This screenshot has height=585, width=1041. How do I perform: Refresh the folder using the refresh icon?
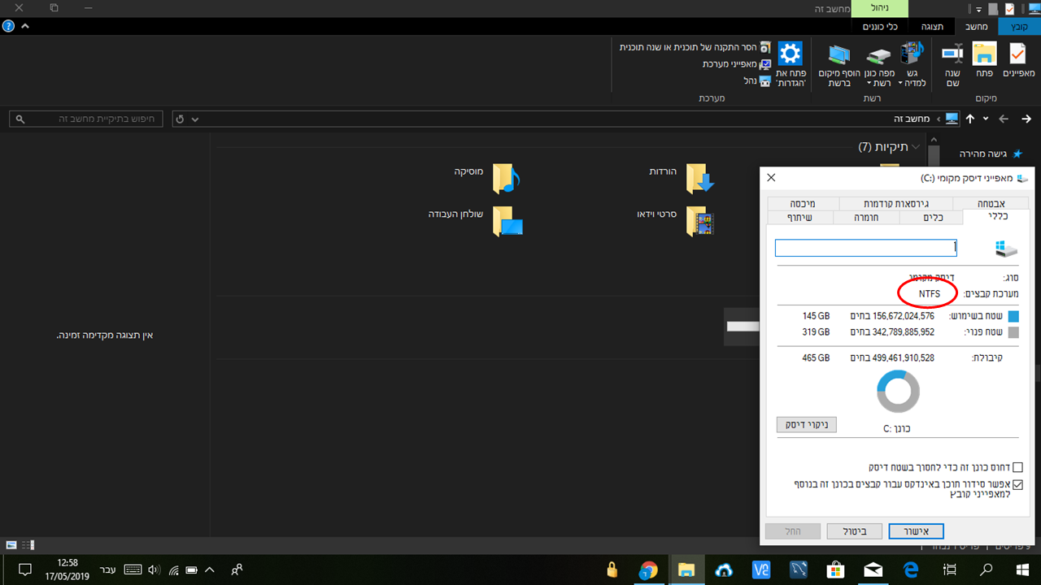tap(180, 119)
